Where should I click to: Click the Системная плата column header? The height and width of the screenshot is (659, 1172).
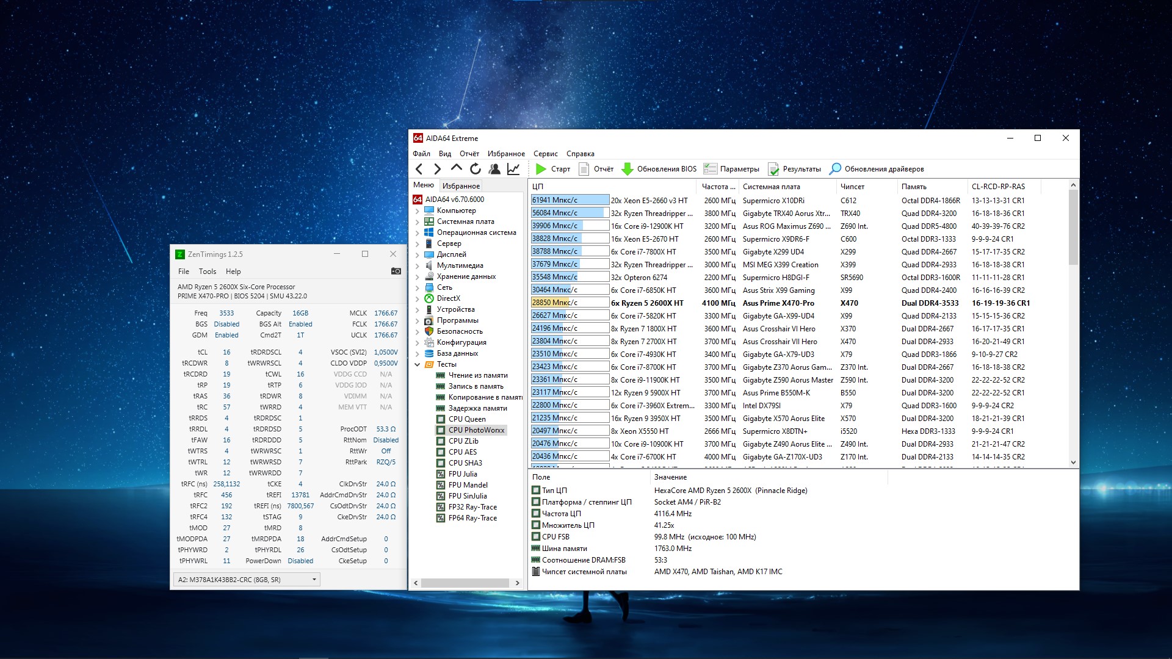[x=771, y=187]
